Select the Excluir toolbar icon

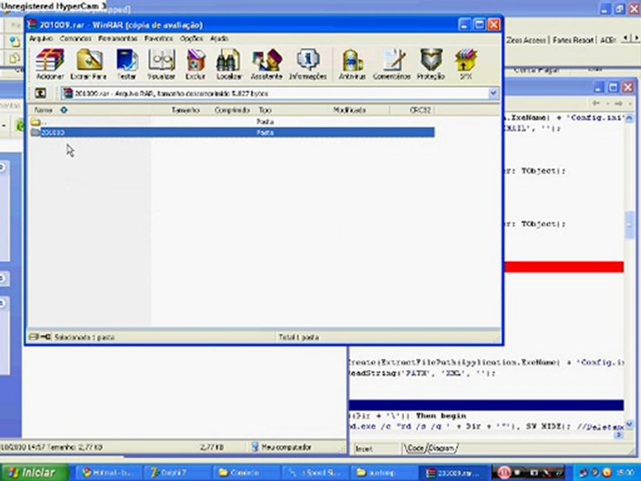pyautogui.click(x=196, y=64)
